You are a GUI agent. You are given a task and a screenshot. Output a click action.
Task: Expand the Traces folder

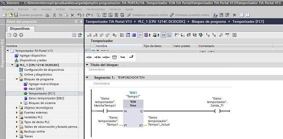coord(17,136)
